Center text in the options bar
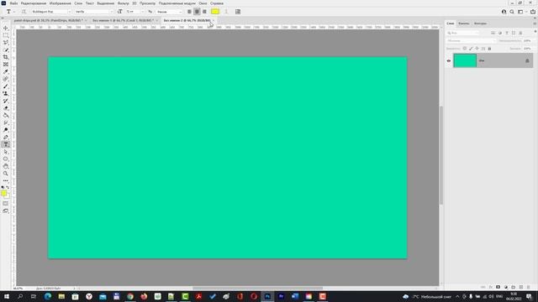 coord(197,12)
